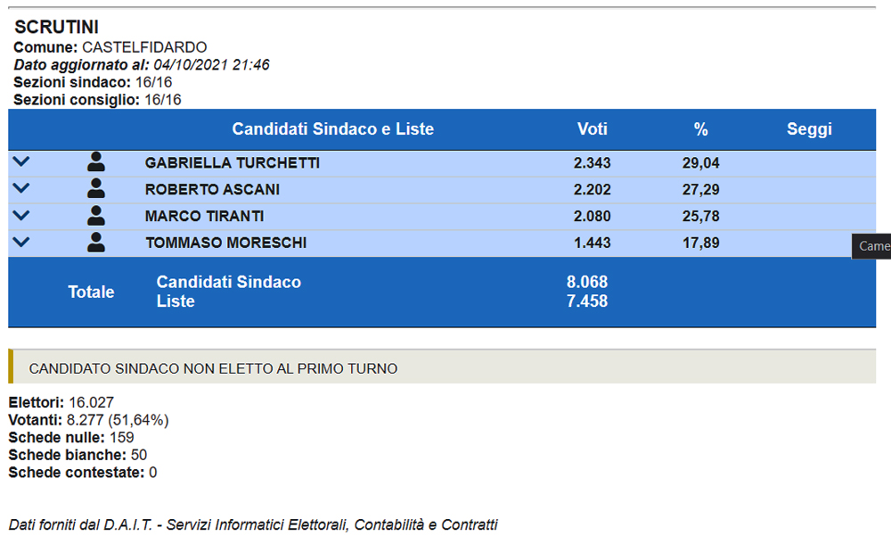Select candidate name Gabriella Turchetti
891x544 pixels.
[233, 163]
